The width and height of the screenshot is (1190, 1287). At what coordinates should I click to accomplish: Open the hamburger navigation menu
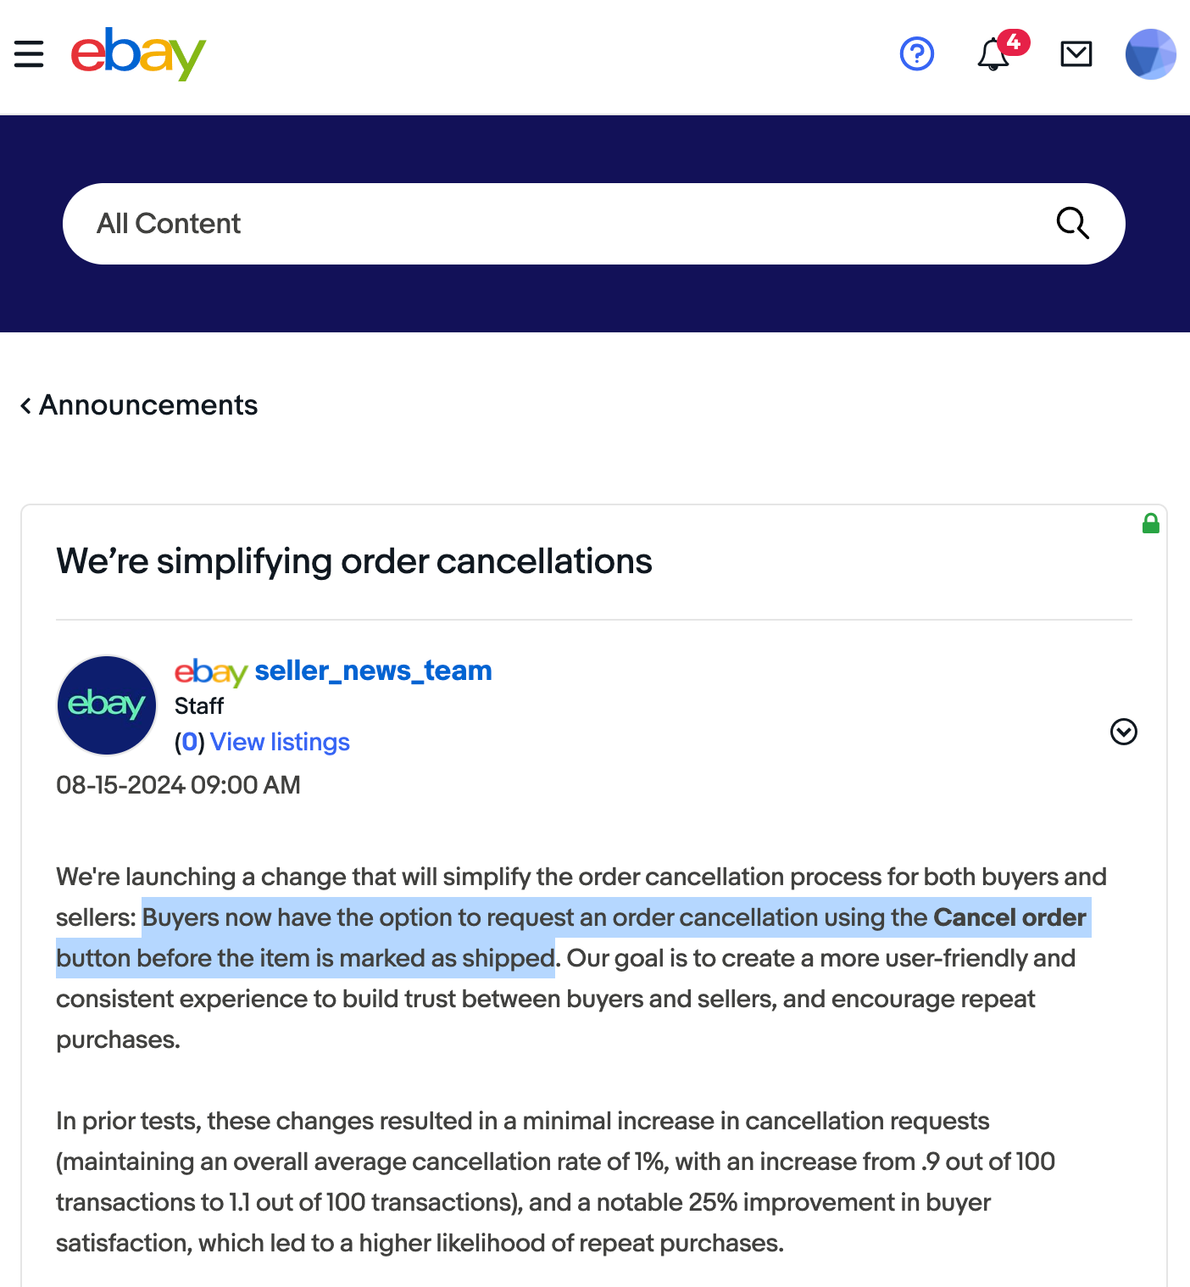(29, 54)
